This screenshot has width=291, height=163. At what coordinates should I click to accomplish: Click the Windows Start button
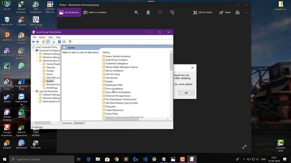click(x=5, y=159)
